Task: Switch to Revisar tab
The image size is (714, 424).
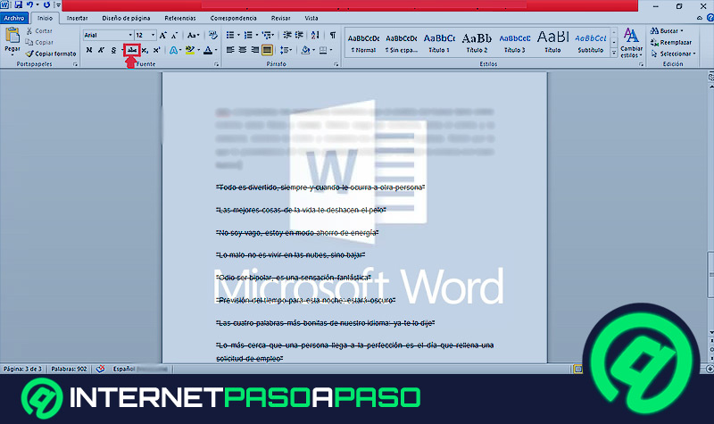Action: 280,18
